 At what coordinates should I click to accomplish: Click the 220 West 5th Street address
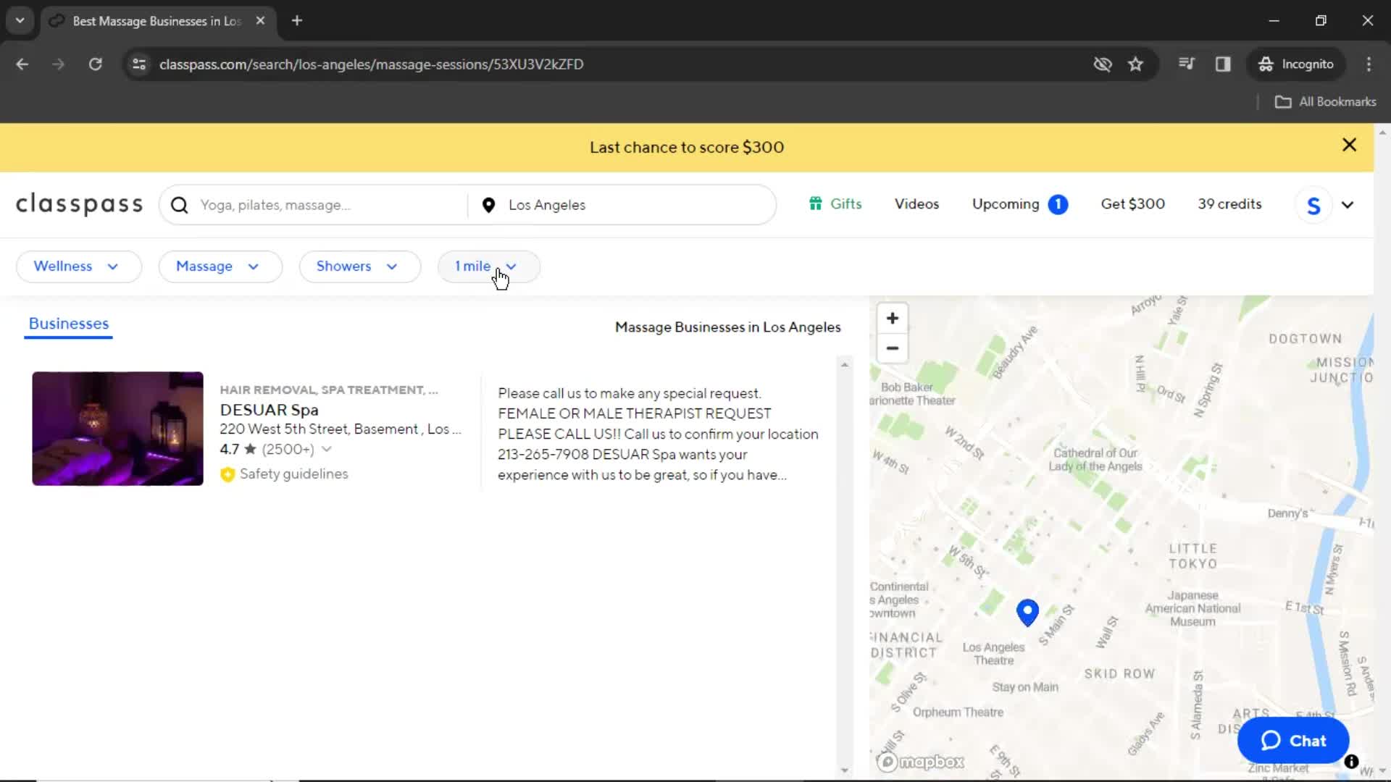point(341,429)
